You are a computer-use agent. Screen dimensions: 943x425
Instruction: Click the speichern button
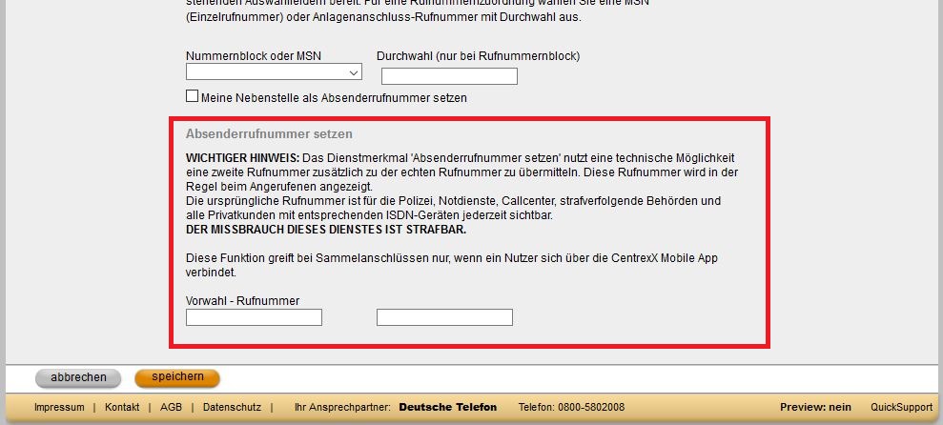click(x=177, y=377)
